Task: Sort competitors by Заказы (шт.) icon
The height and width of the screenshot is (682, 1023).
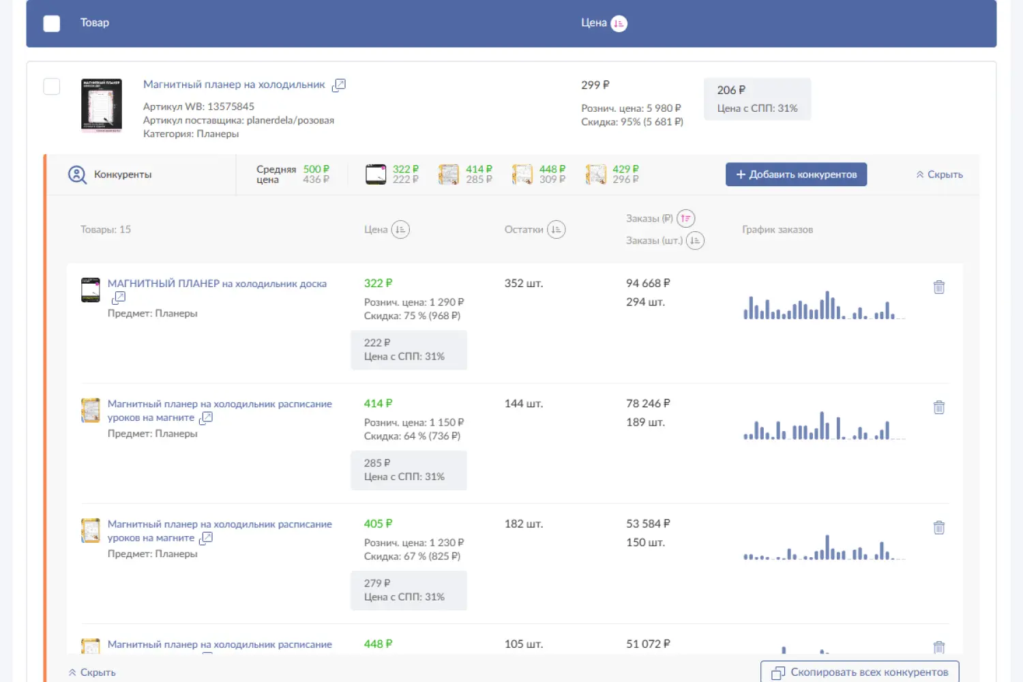Action: [695, 241]
